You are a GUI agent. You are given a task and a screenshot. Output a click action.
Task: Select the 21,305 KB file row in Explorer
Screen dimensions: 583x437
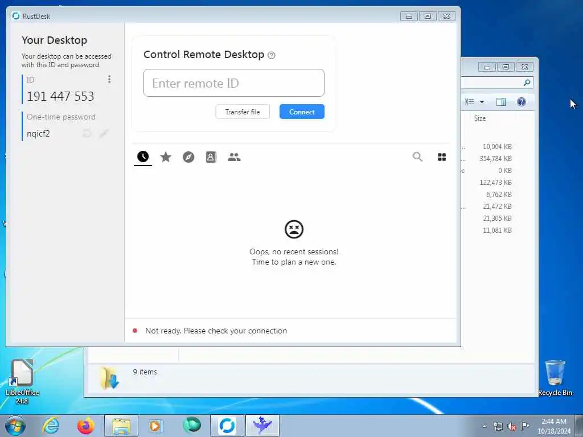497,218
